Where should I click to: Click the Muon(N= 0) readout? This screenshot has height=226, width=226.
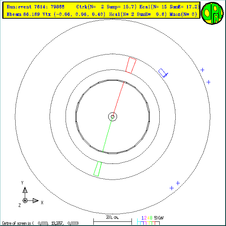click(x=183, y=14)
